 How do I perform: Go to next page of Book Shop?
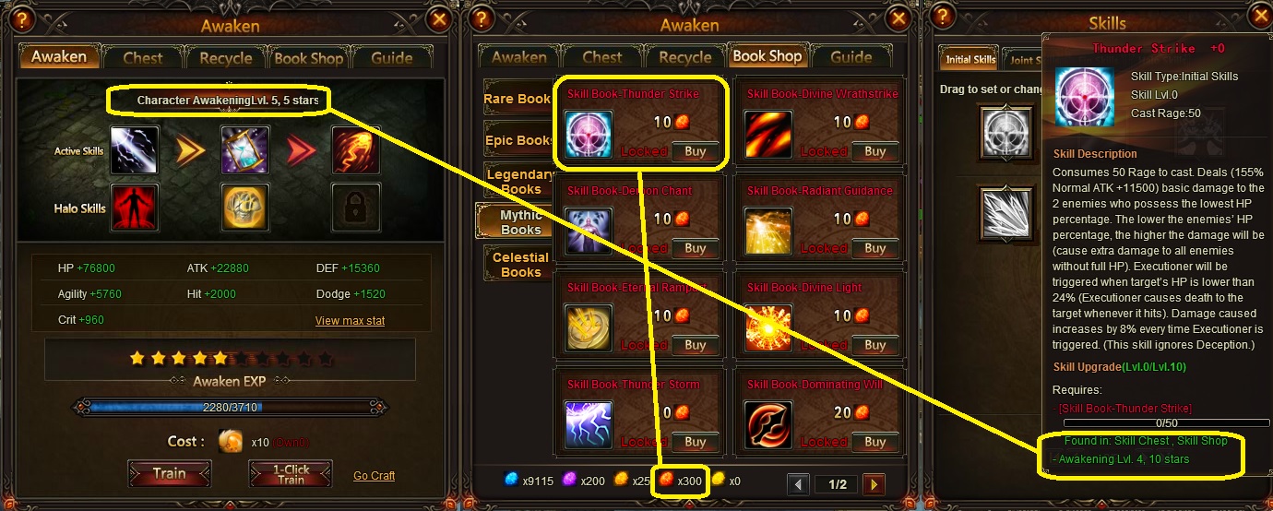point(874,483)
